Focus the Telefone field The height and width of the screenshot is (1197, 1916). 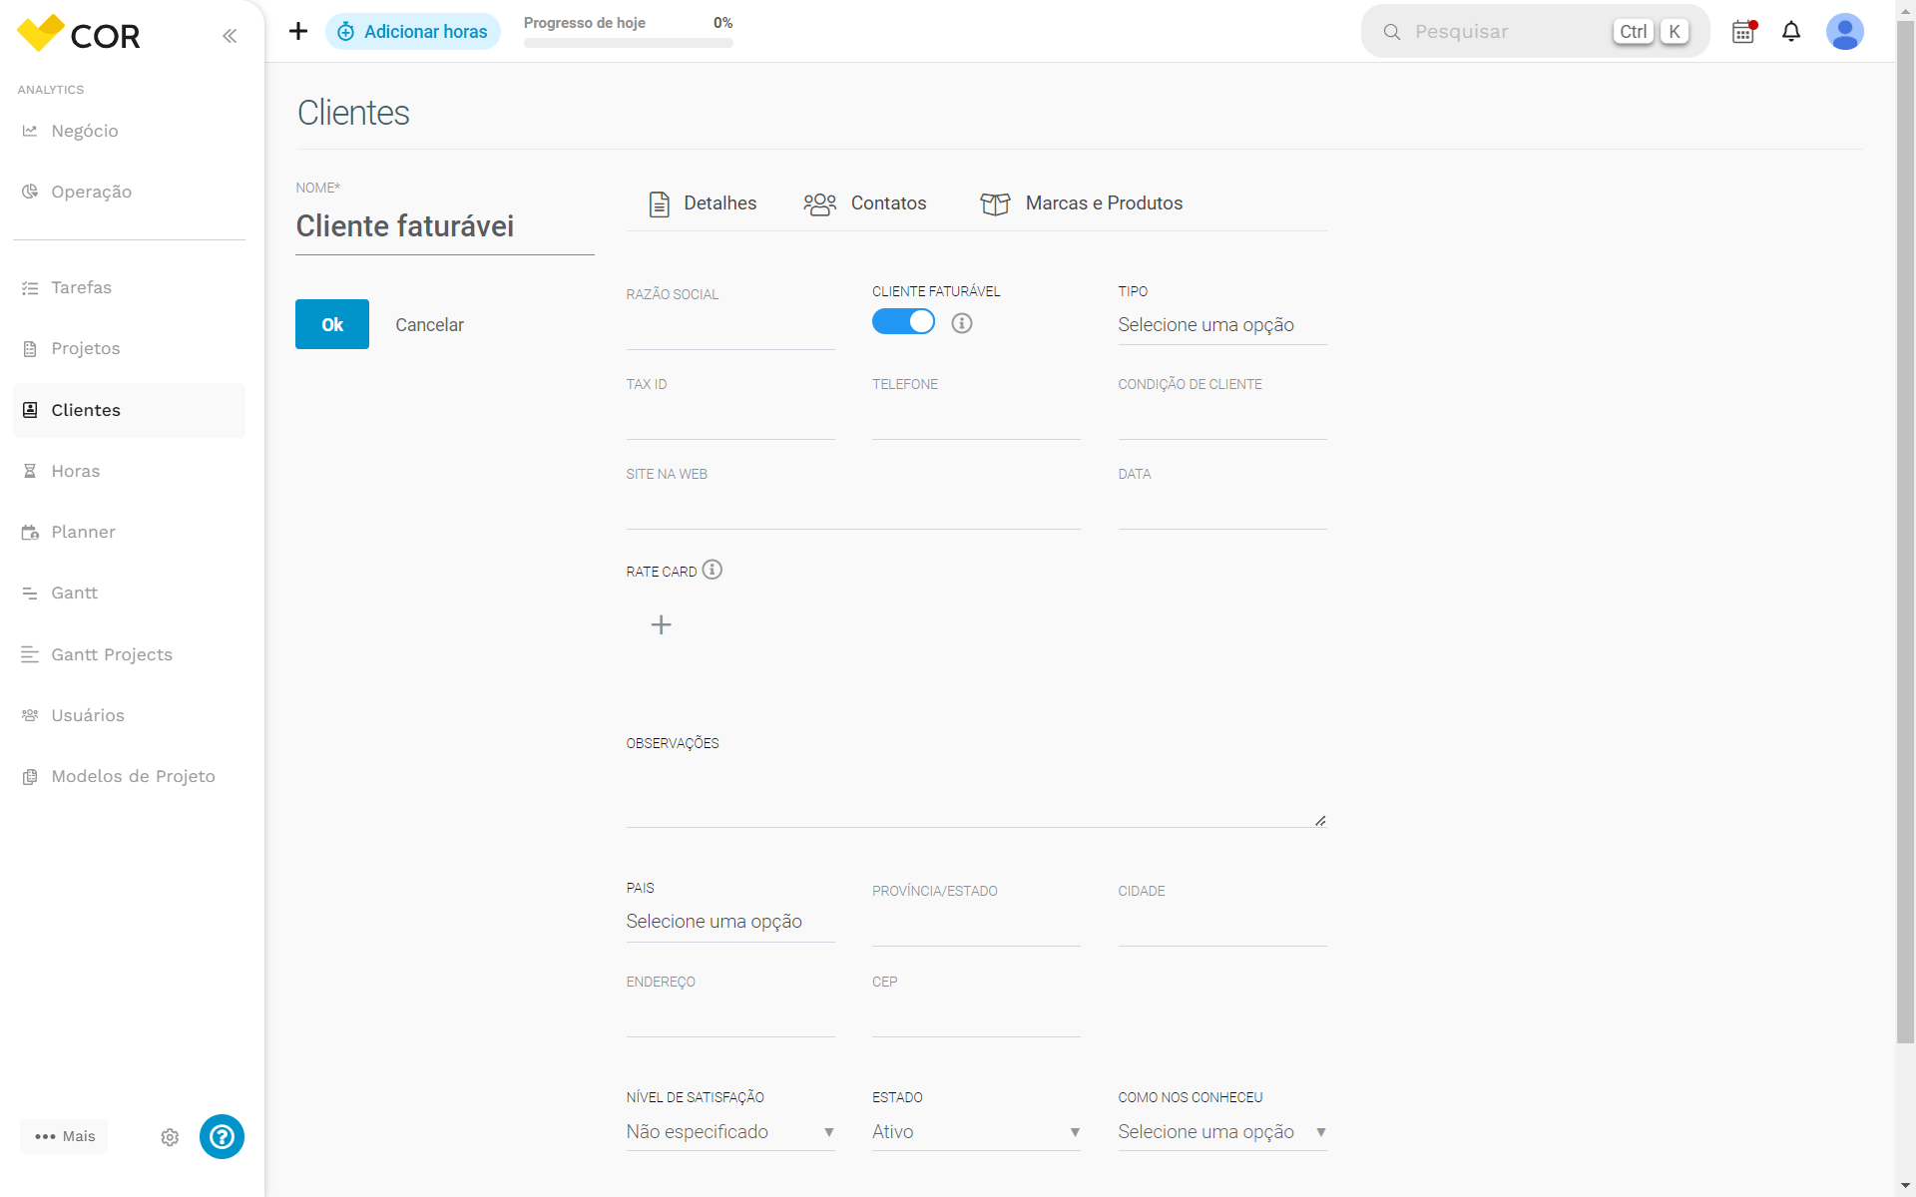click(976, 419)
